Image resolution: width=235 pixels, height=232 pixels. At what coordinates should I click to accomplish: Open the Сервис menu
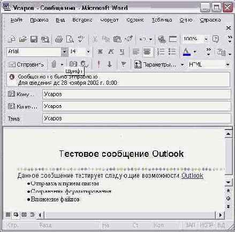click(x=135, y=20)
